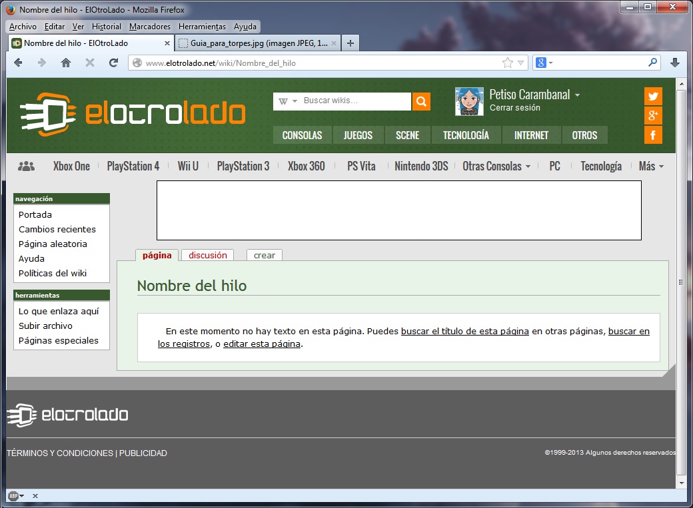
Task: Open the Ayuda menu in the menu bar
Action: pos(245,27)
